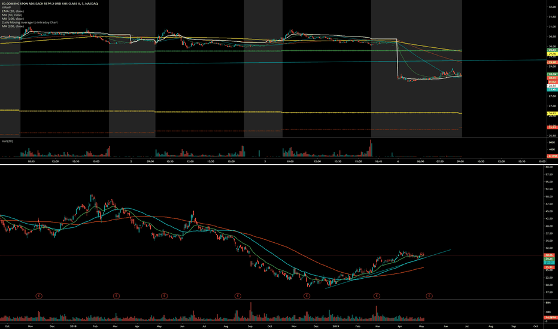Select the rising teal trend line on daily chart
Viewport: 558px width, 329px height.
(x=388, y=269)
